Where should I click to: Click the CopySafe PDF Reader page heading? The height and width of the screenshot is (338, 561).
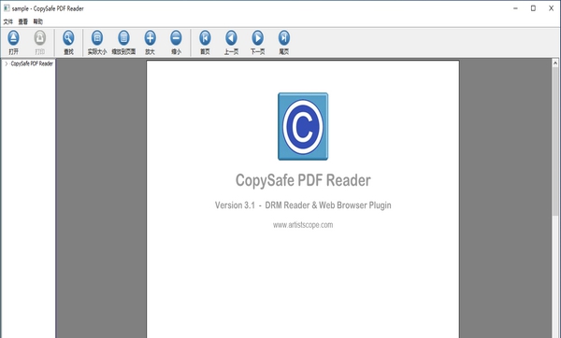point(303,180)
